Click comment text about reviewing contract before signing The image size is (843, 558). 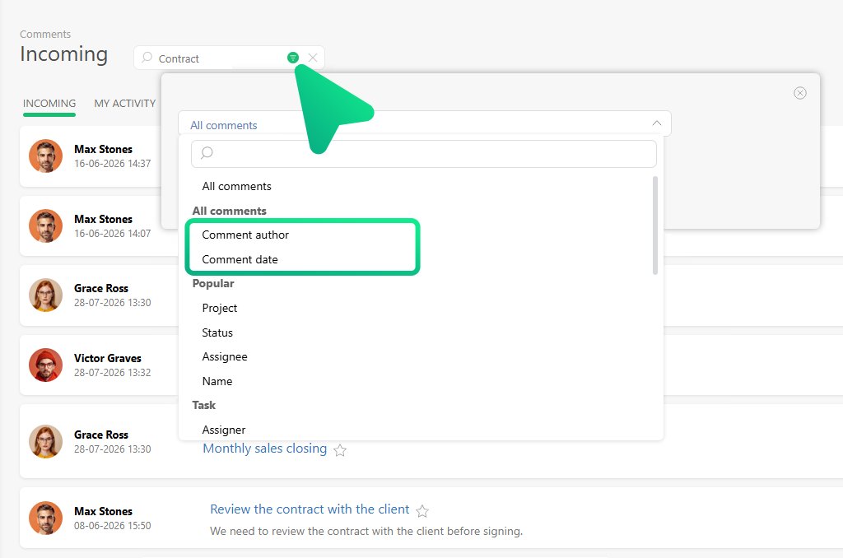pos(366,531)
